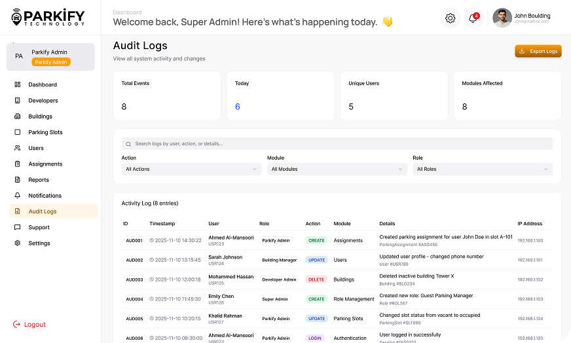Open the All Modules dropdown
The height and width of the screenshot is (343, 571).
(x=337, y=169)
